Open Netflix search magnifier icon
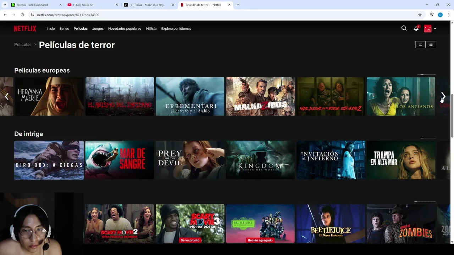The height and width of the screenshot is (255, 454). (404, 28)
